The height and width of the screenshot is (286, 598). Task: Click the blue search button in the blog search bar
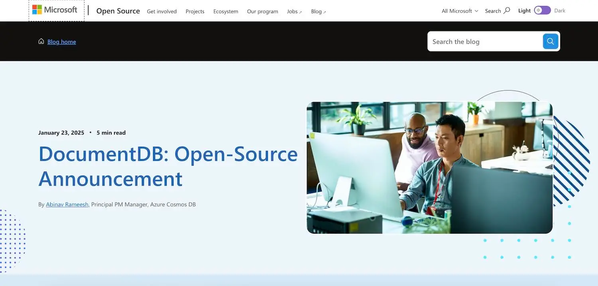tap(550, 41)
